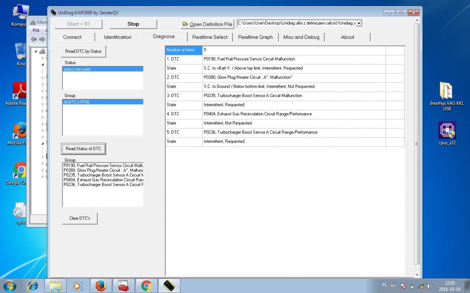Image resolution: width=470 pixels, height=293 pixels.
Task: Select P0236 entry in lower Group list
Action: click(x=103, y=184)
